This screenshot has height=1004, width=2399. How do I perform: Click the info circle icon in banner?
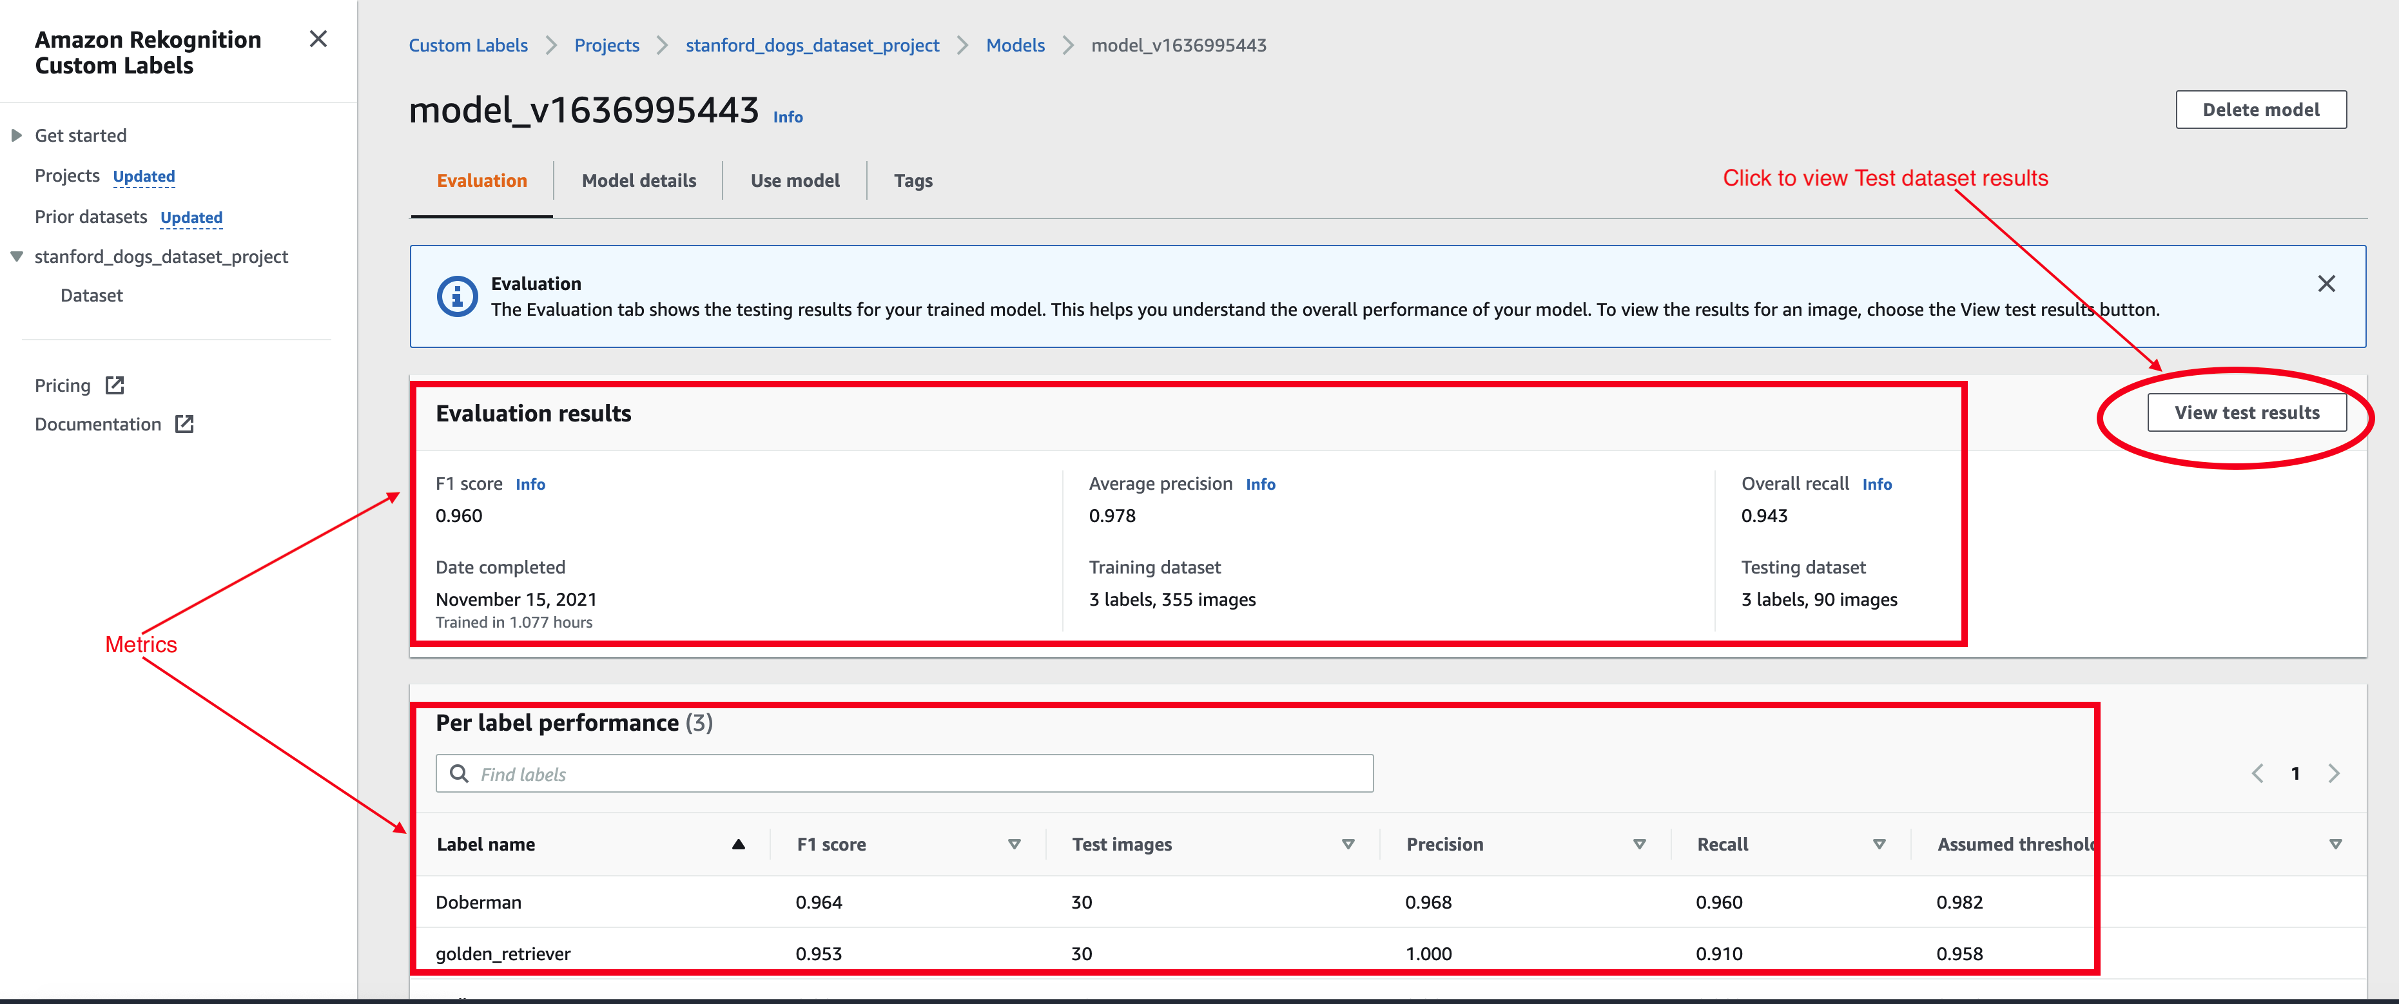point(456,297)
